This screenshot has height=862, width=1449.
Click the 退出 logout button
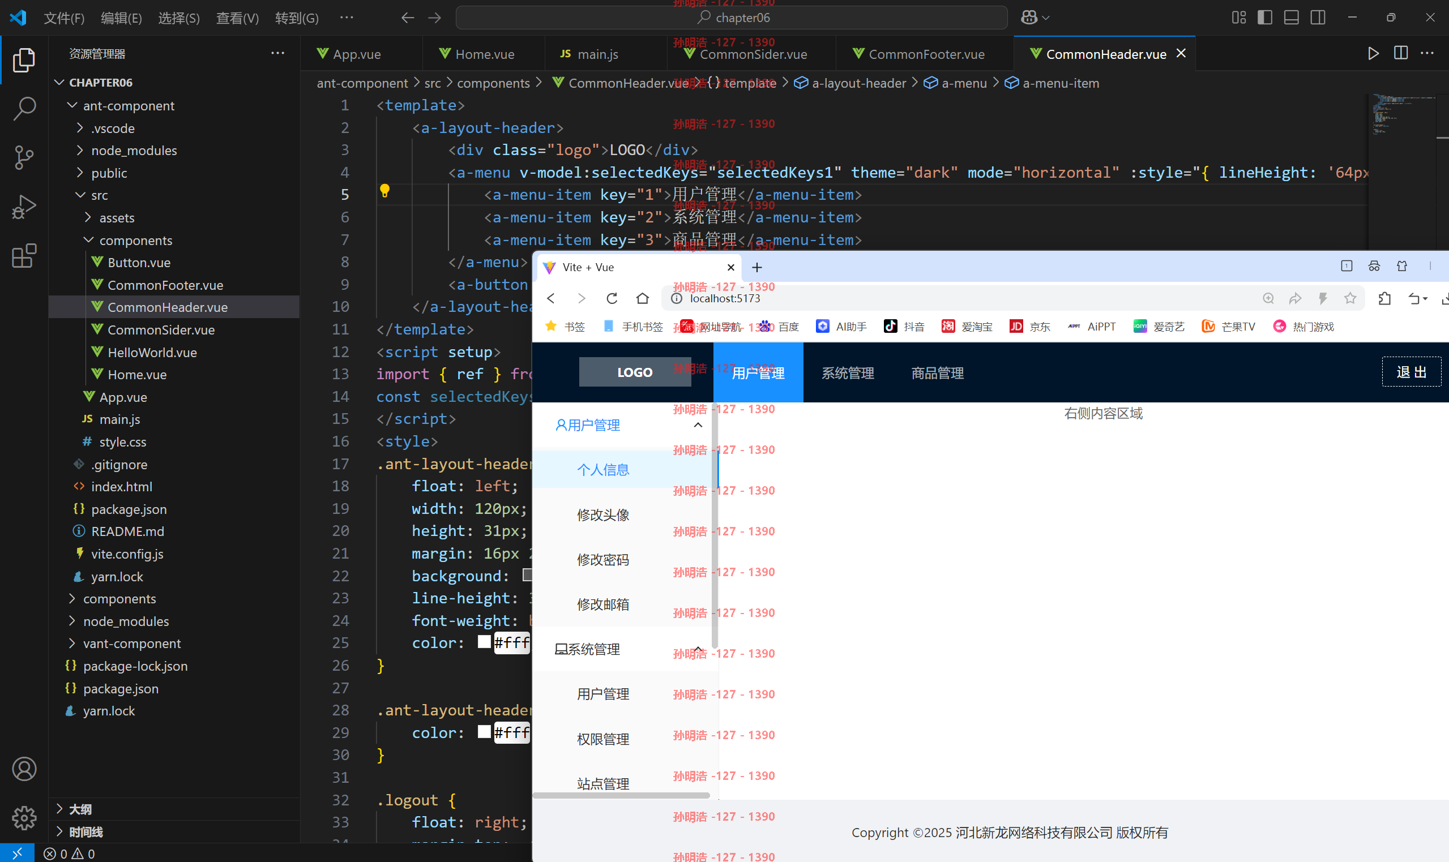(x=1410, y=372)
